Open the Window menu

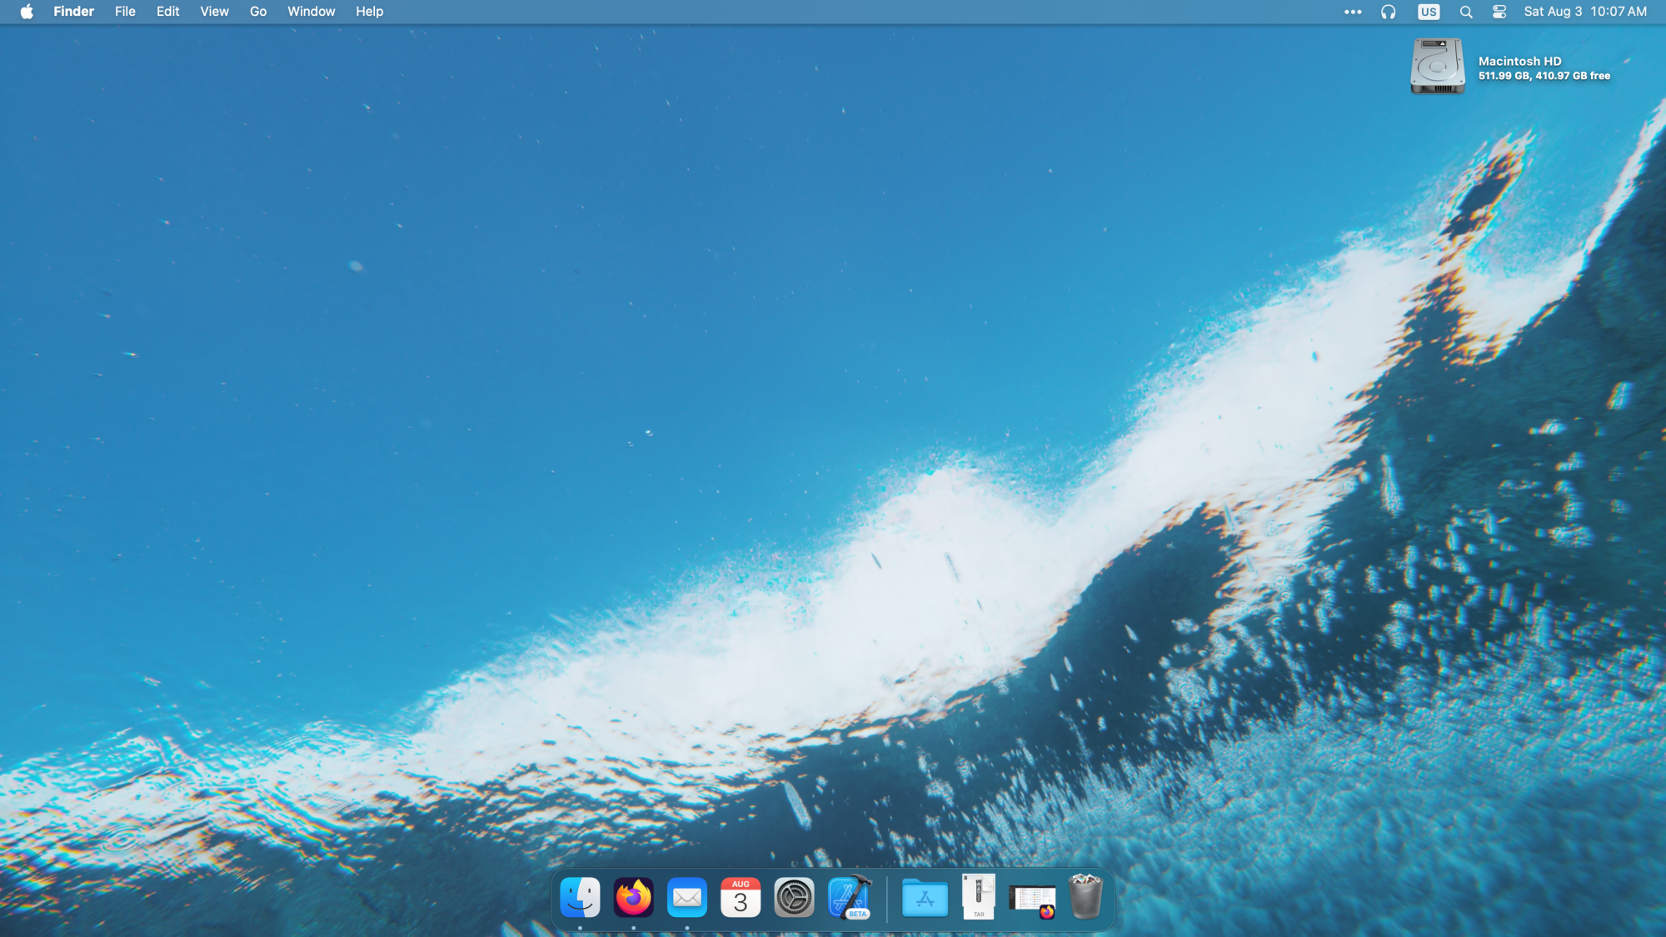311,12
